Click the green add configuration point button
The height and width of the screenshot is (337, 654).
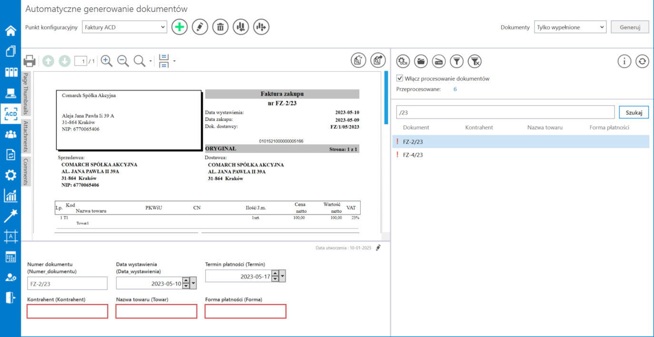[179, 27]
